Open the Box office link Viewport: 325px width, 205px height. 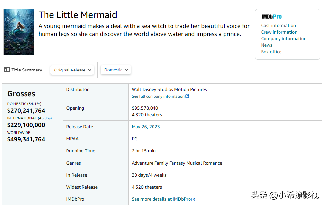coord(271,52)
